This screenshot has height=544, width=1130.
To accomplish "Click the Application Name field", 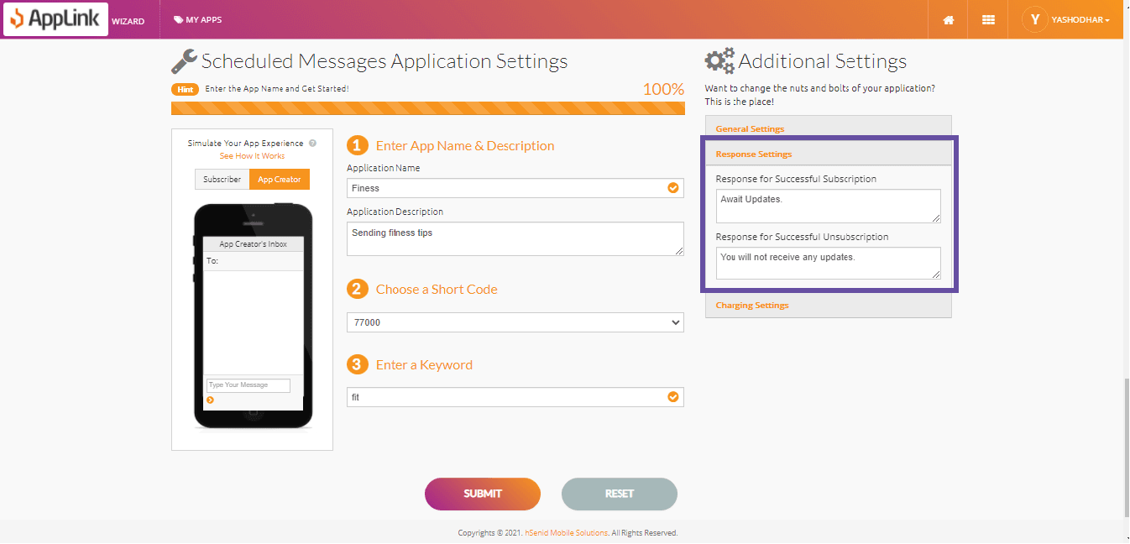I will pyautogui.click(x=515, y=188).
